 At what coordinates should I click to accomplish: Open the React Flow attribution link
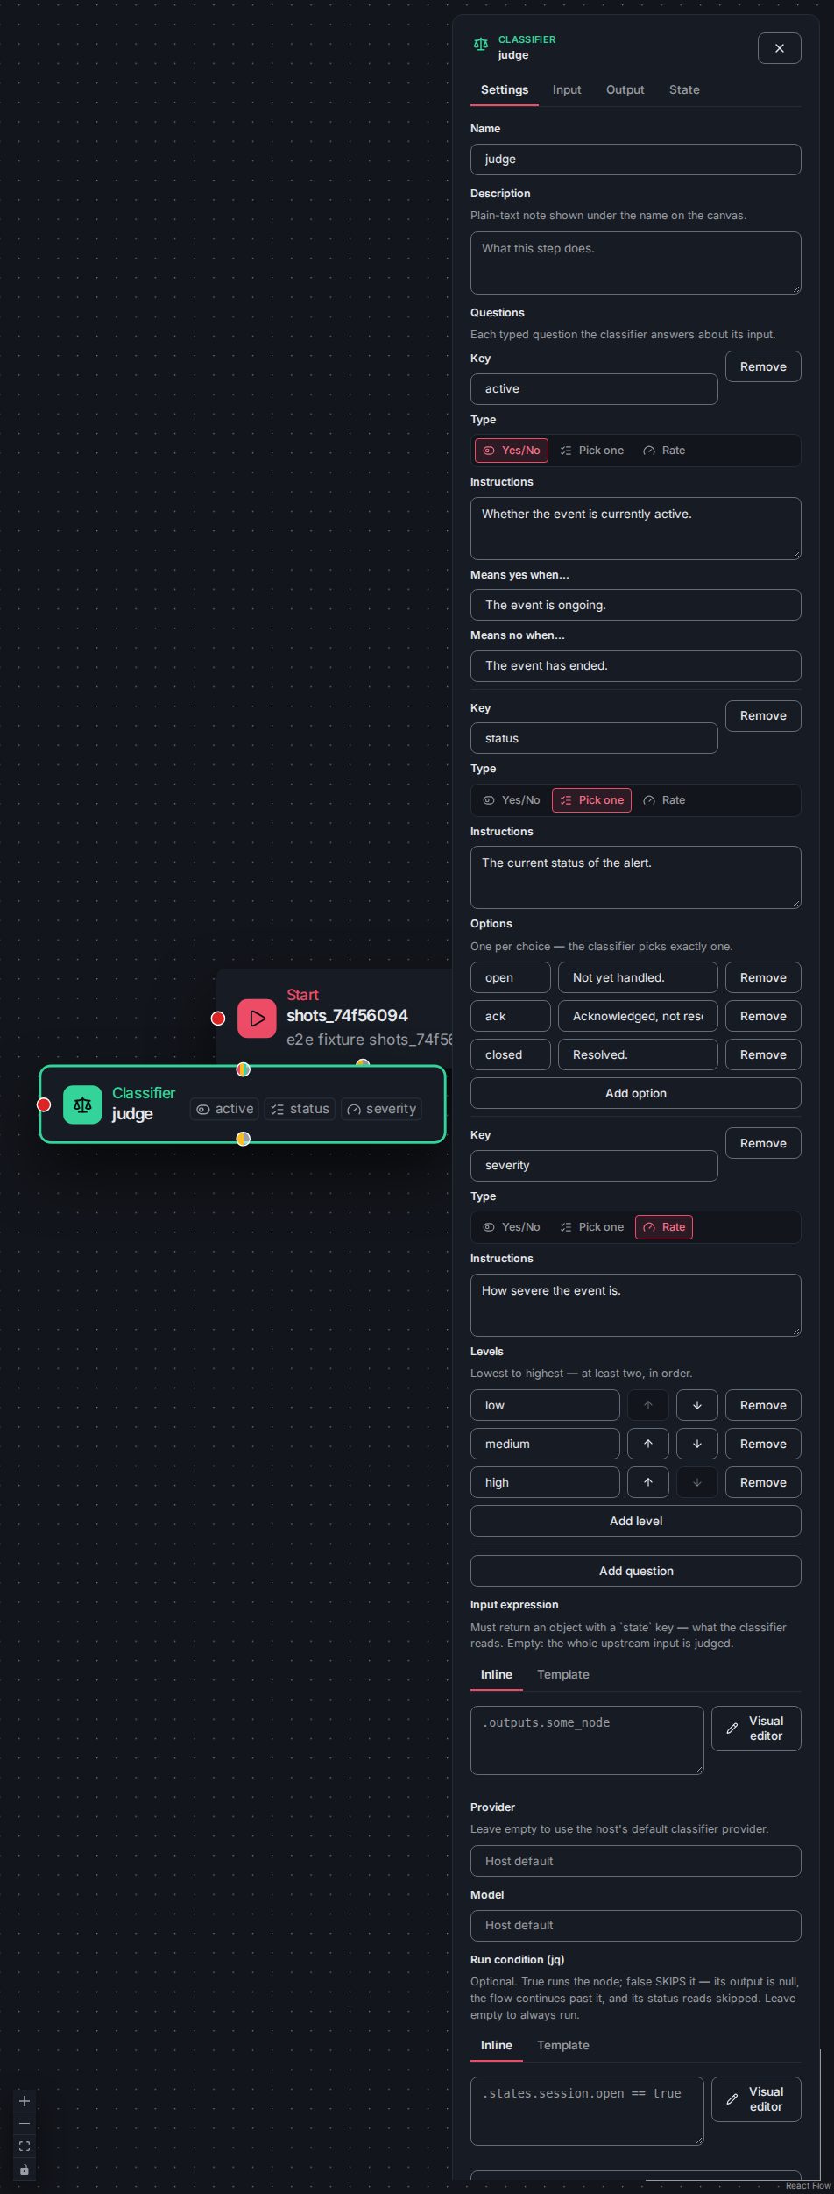808,2186
